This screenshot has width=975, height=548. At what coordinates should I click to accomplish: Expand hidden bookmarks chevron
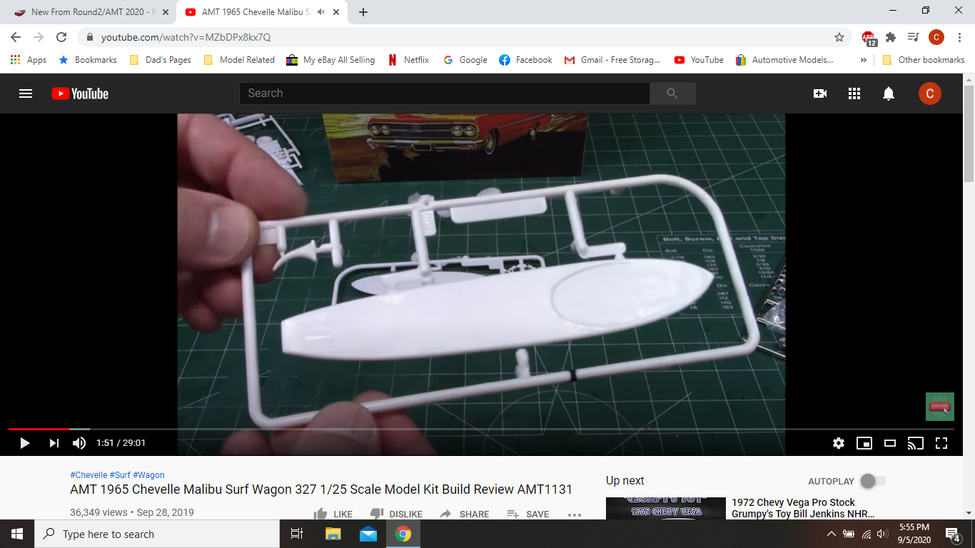pyautogui.click(x=864, y=60)
